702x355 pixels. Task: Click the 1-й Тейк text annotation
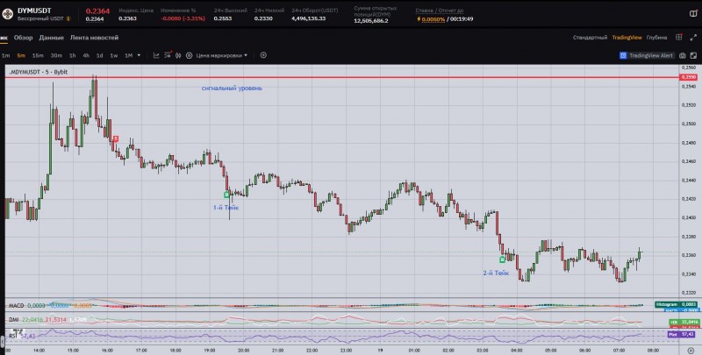point(226,208)
